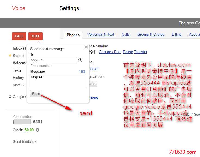This screenshot has width=200, height=157.
Task: Open Starred items with star icon
Action: (x=16, y=56)
